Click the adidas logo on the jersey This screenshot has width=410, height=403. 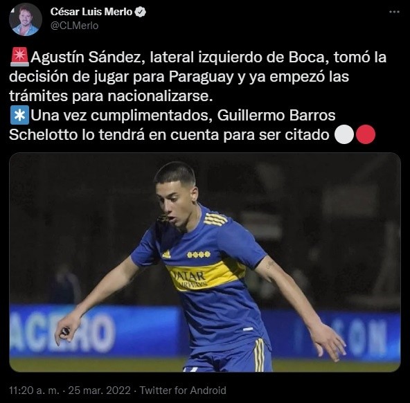pyautogui.click(x=166, y=254)
